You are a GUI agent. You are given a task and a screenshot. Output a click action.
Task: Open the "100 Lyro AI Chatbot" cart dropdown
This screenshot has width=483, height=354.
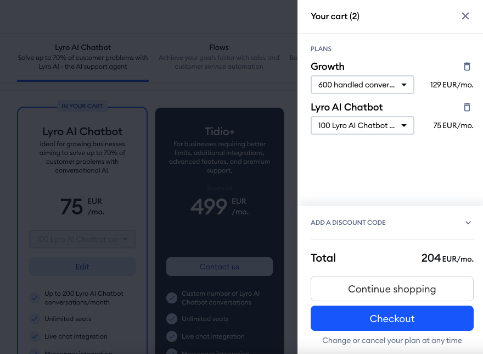click(362, 125)
